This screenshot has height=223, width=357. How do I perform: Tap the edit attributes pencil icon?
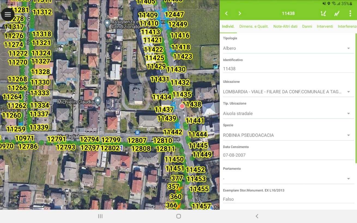[x=337, y=13]
